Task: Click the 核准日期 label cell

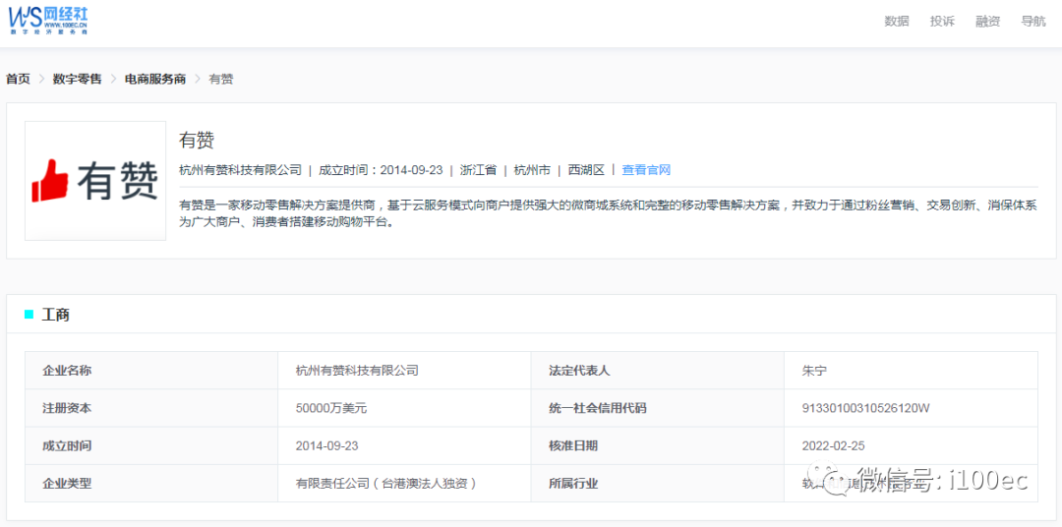Action: [x=658, y=445]
